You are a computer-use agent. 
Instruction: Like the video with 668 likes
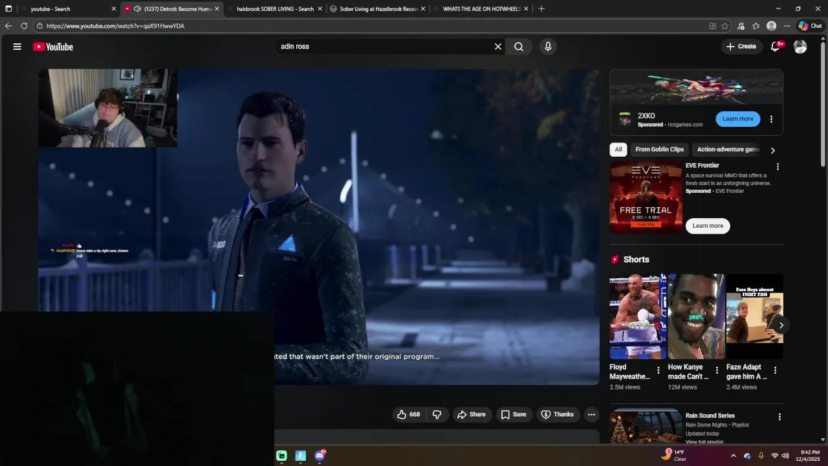click(x=409, y=414)
